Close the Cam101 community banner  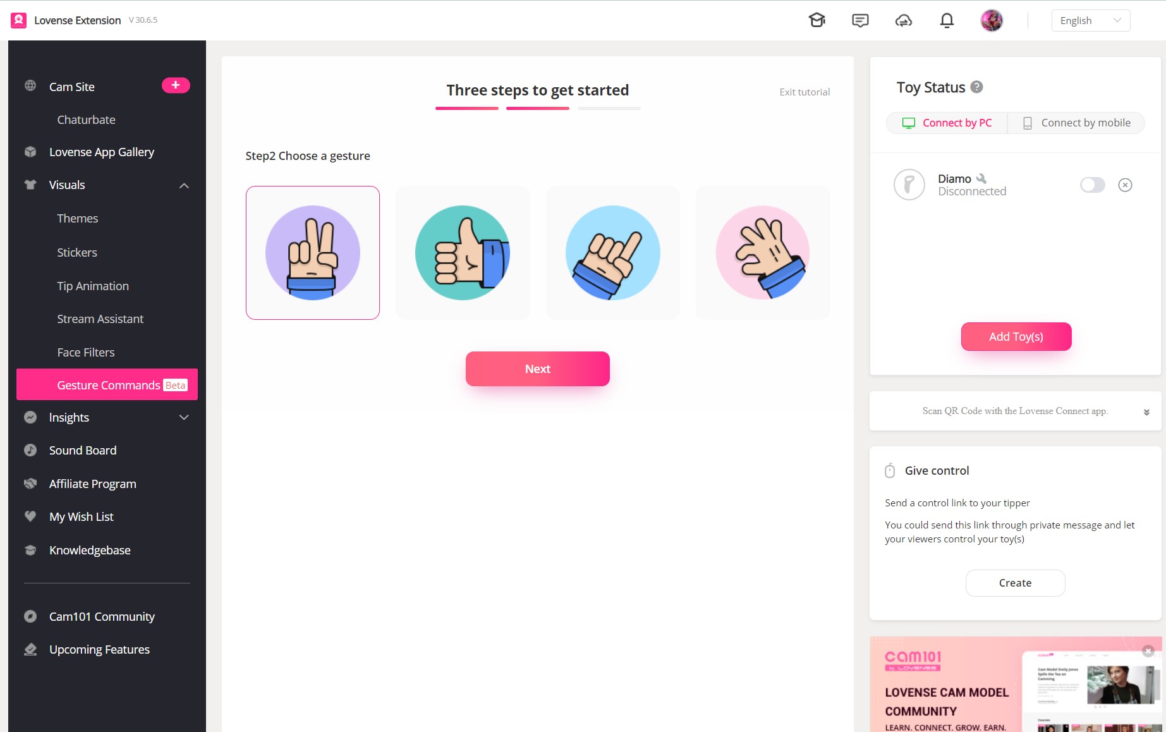point(1148,650)
